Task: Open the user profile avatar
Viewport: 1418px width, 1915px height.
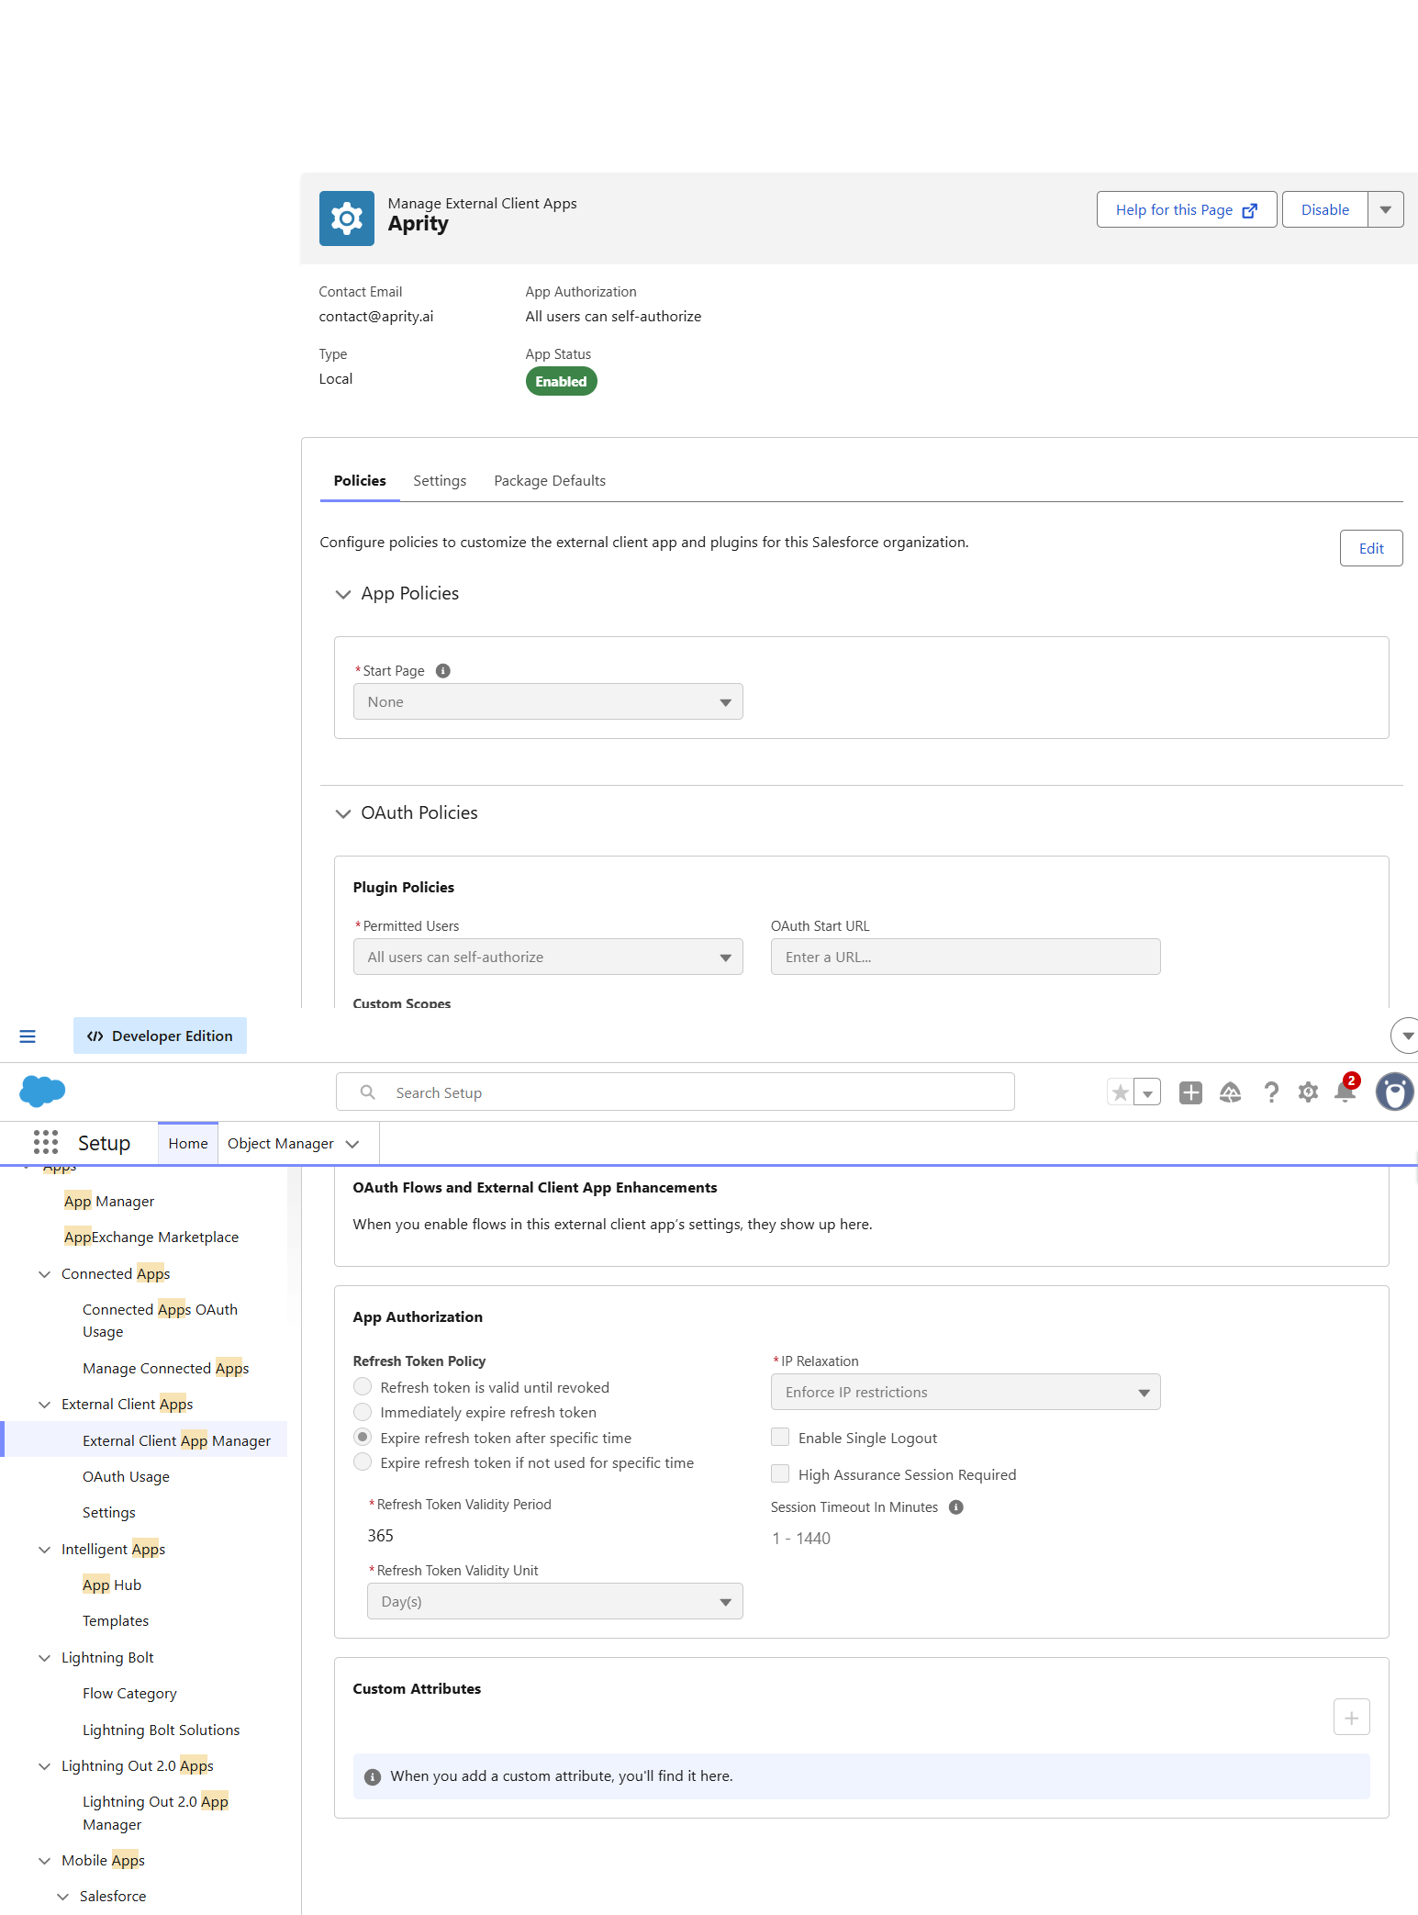Action: pos(1394,1092)
